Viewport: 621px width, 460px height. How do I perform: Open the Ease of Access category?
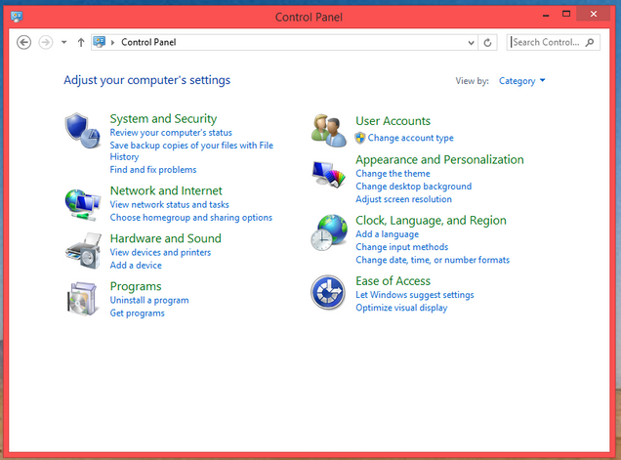[x=393, y=281]
